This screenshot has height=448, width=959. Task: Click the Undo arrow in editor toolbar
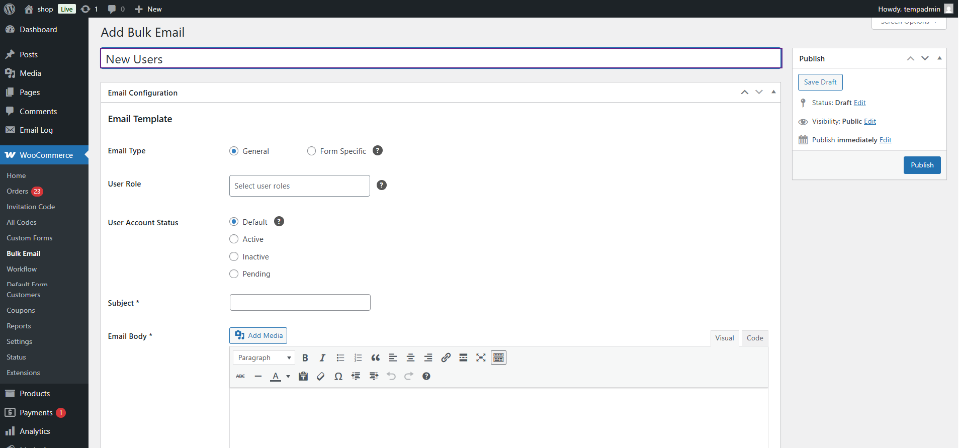tap(391, 377)
